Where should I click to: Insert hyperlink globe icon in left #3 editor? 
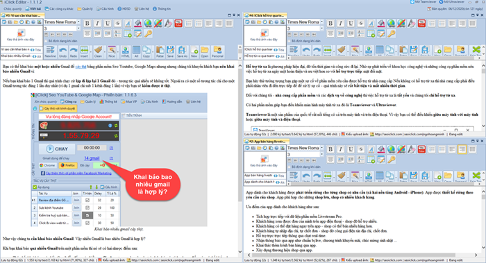(x=148, y=24)
